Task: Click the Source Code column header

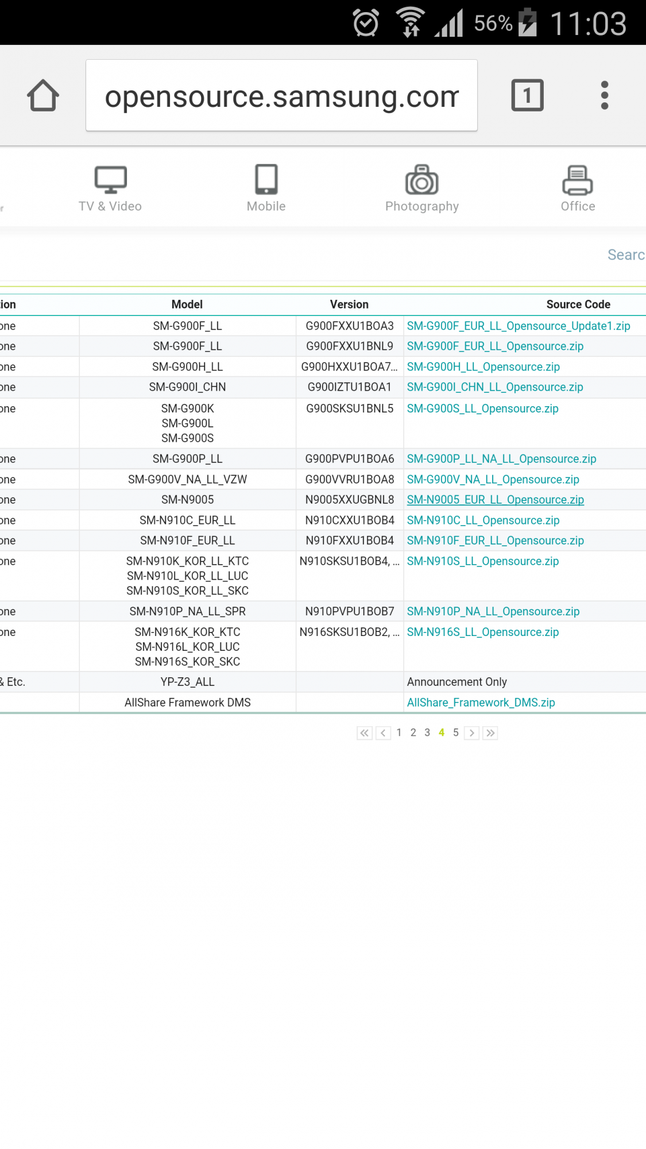Action: 578,304
